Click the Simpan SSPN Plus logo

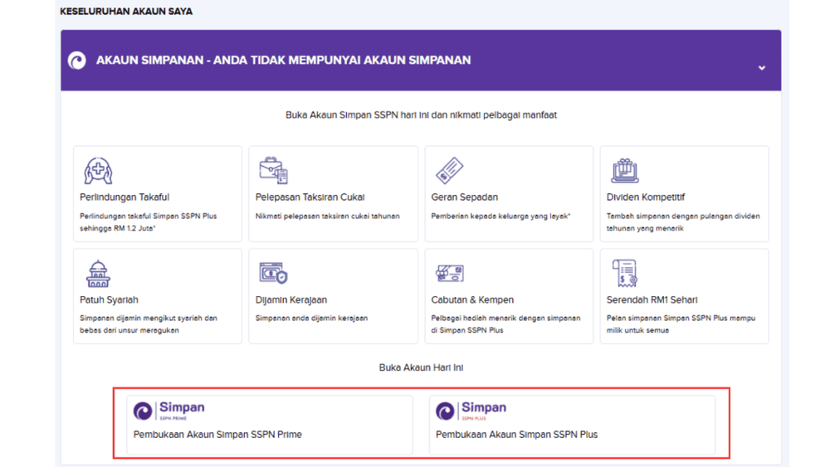[x=471, y=411]
